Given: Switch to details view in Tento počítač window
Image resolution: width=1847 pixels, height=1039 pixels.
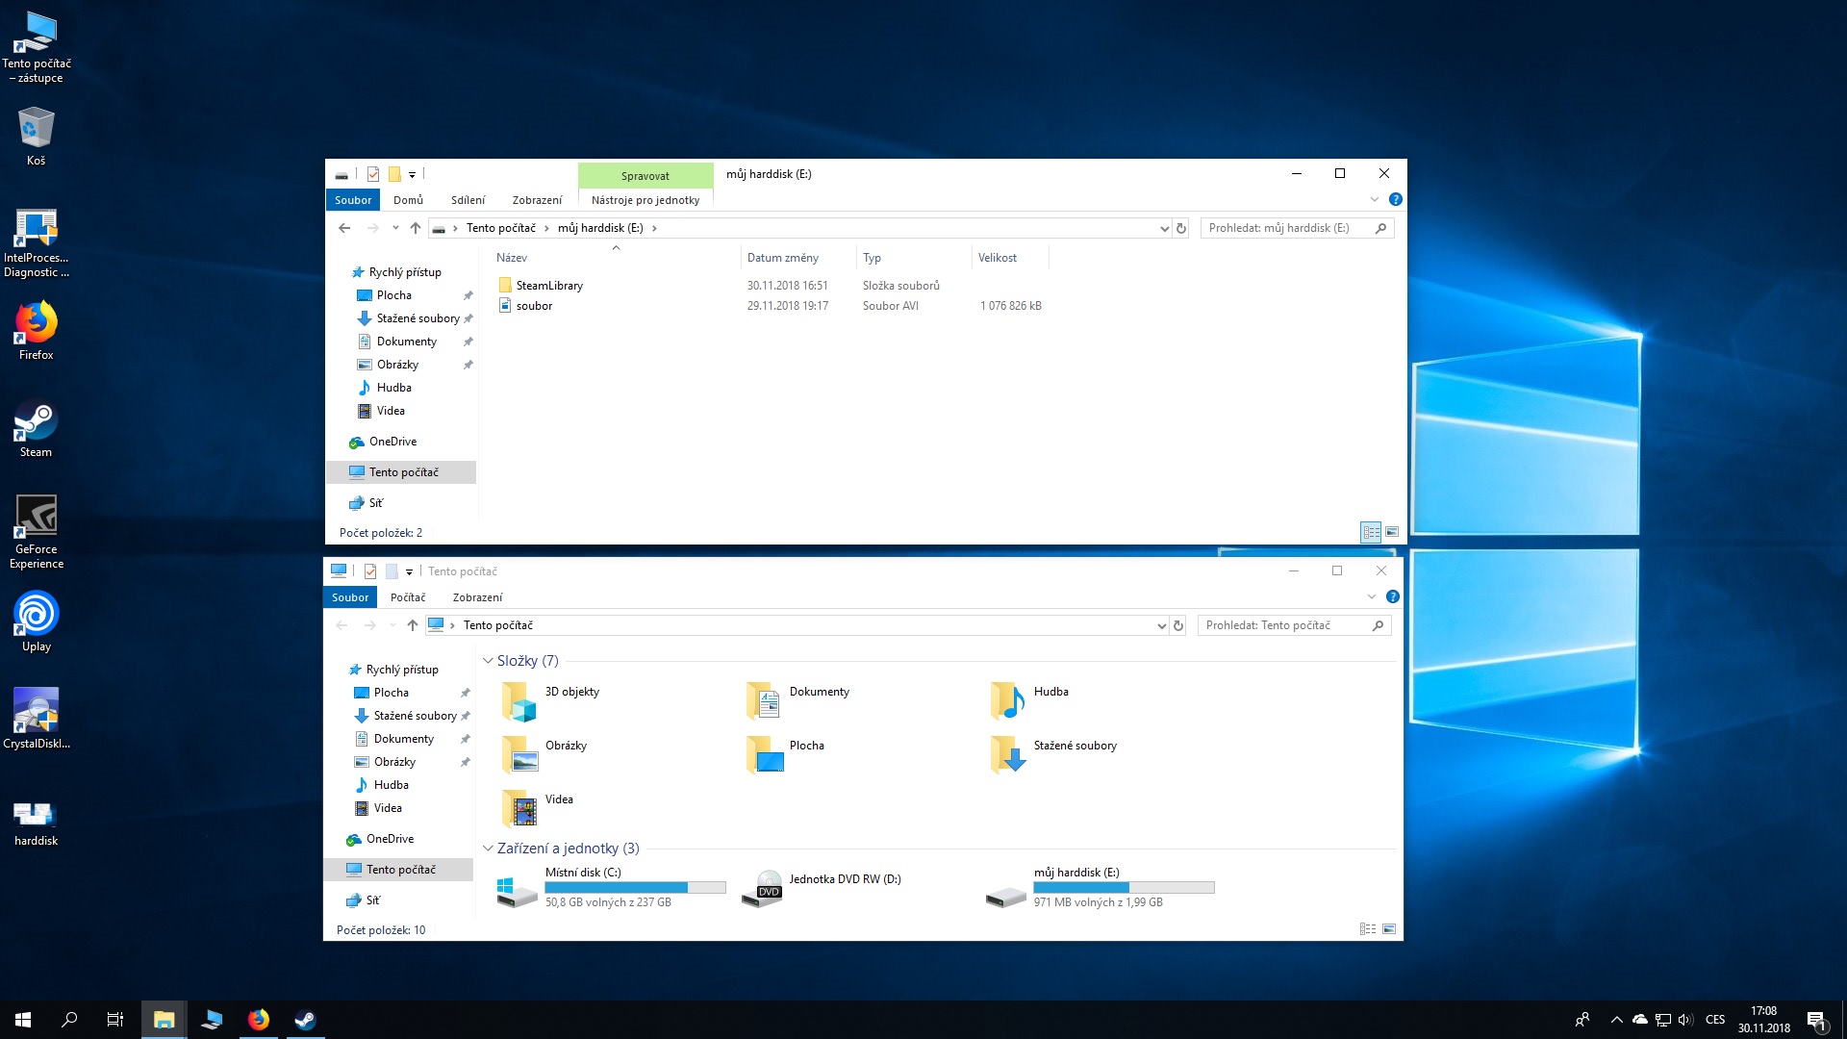Looking at the screenshot, I should [1367, 929].
